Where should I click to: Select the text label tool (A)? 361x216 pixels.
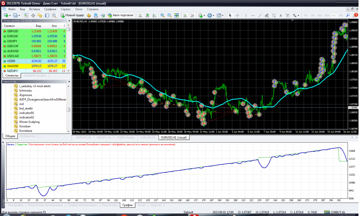(280, 15)
